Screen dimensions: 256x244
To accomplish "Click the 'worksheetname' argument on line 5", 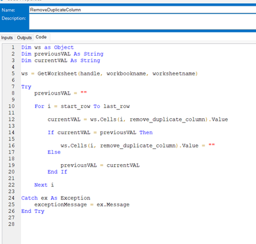I will click(x=174, y=73).
